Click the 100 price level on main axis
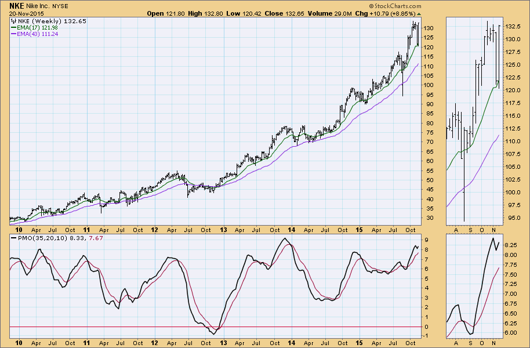The image size is (530, 348). (429, 85)
